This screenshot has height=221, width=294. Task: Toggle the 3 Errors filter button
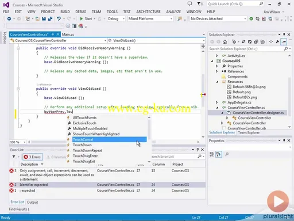[33, 157]
